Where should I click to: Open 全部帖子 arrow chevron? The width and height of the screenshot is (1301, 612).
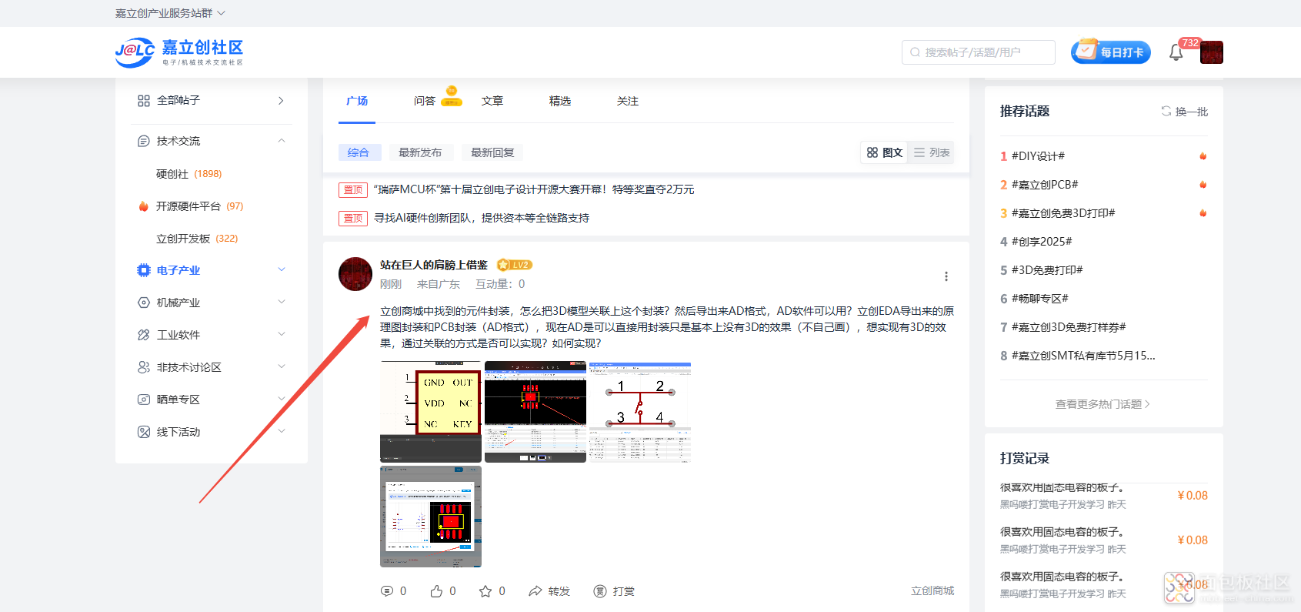click(281, 101)
